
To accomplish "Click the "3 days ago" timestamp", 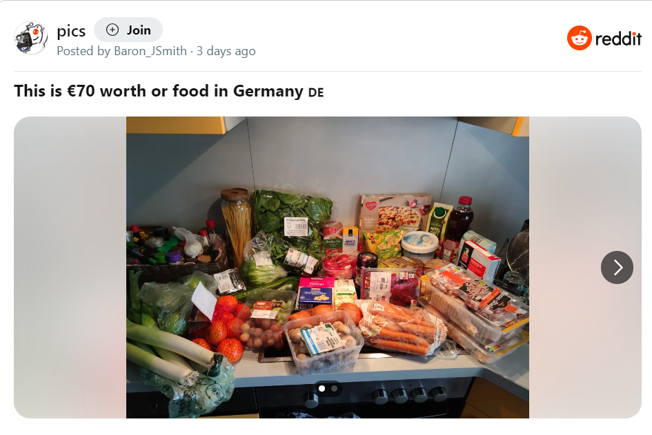I will coord(226,51).
